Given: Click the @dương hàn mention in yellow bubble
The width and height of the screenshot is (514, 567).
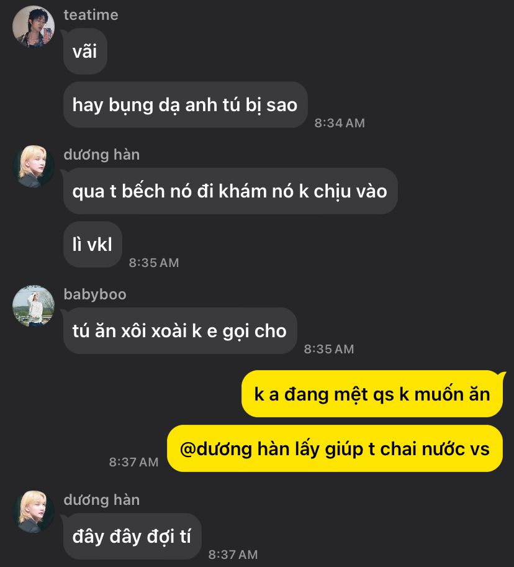Looking at the screenshot, I should pos(216,449).
